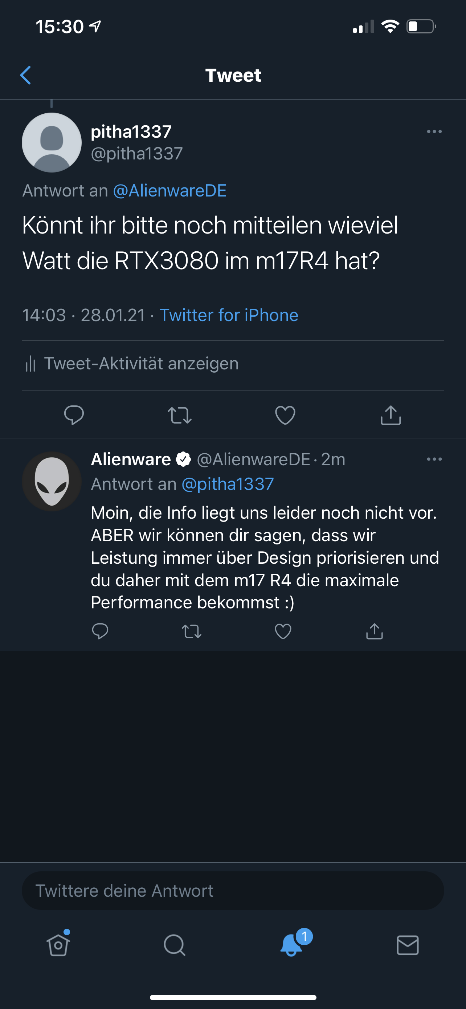Open the Messages envelope tab

407,945
